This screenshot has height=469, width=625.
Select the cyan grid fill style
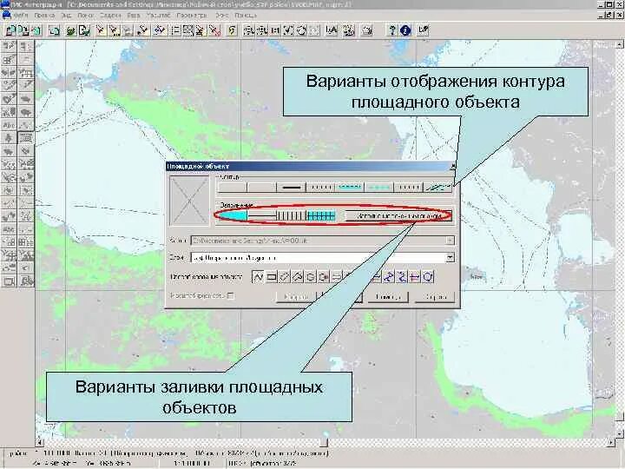[321, 215]
